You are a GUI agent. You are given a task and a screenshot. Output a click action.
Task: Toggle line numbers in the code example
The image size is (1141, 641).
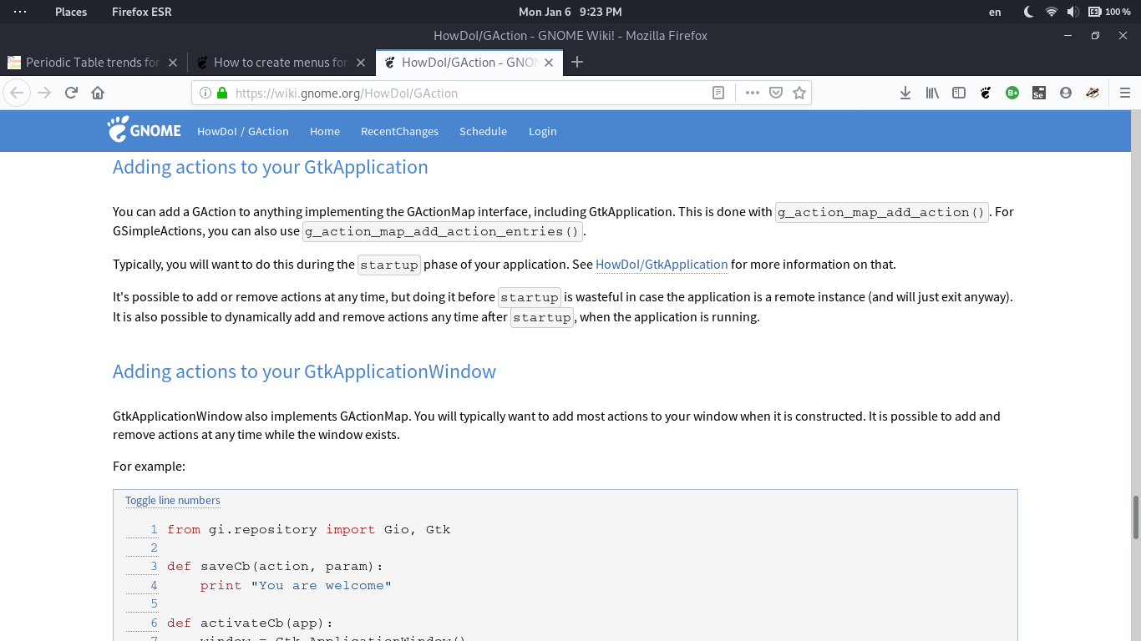tap(172, 500)
